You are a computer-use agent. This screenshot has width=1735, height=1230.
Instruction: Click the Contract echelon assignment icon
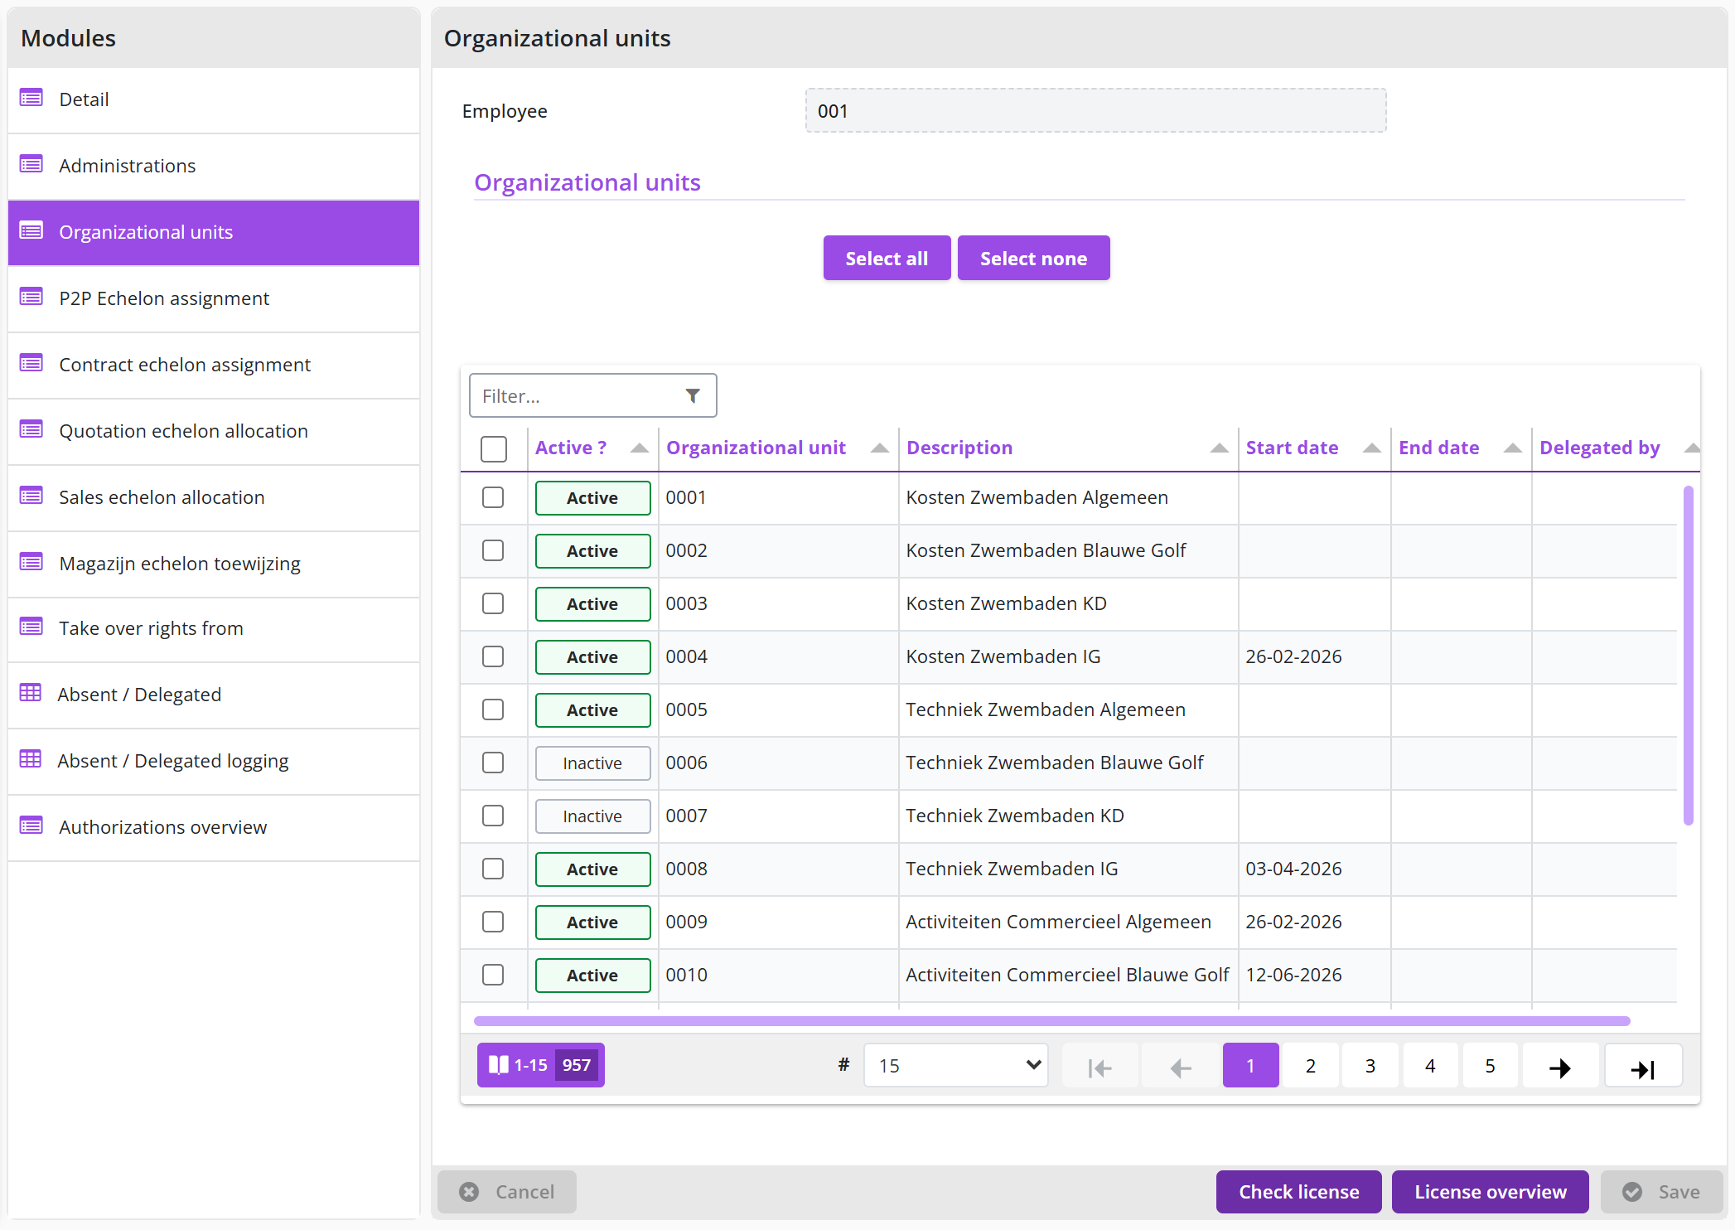[31, 364]
